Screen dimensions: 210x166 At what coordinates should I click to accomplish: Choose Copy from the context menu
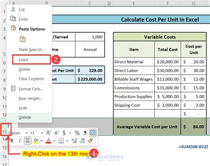coord(23,19)
